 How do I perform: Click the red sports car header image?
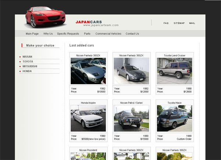(45, 17)
